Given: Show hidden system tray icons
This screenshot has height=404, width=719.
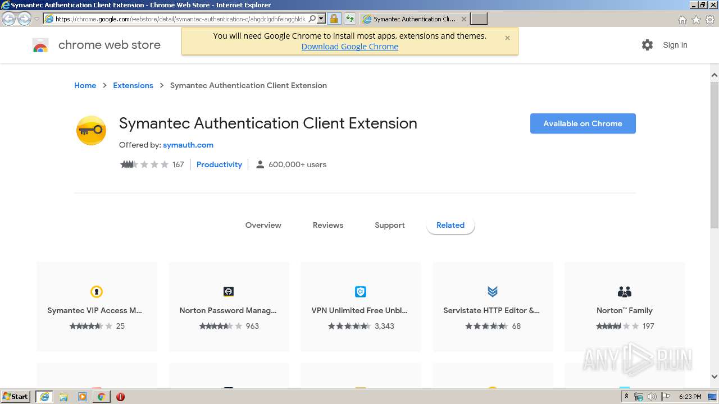Looking at the screenshot, I should (626, 397).
